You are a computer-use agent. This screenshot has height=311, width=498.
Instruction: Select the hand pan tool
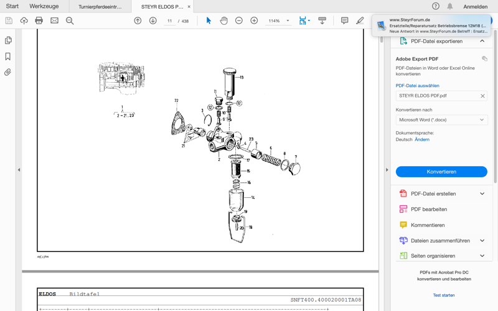click(x=223, y=21)
